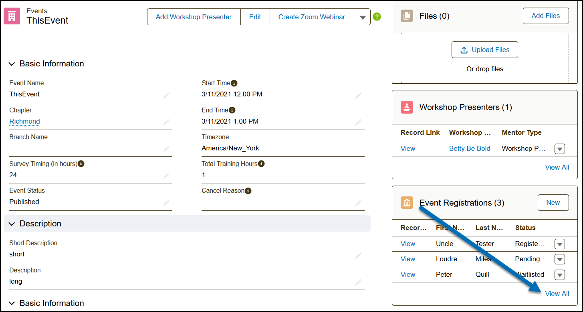Open row actions dropdown for Uncle Tester registration
Viewport: 583px width, 312px height.
[x=560, y=244]
